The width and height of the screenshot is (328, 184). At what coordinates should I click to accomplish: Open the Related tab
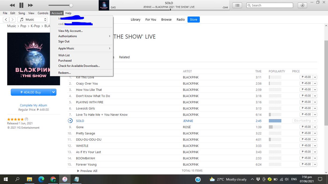point(124,57)
